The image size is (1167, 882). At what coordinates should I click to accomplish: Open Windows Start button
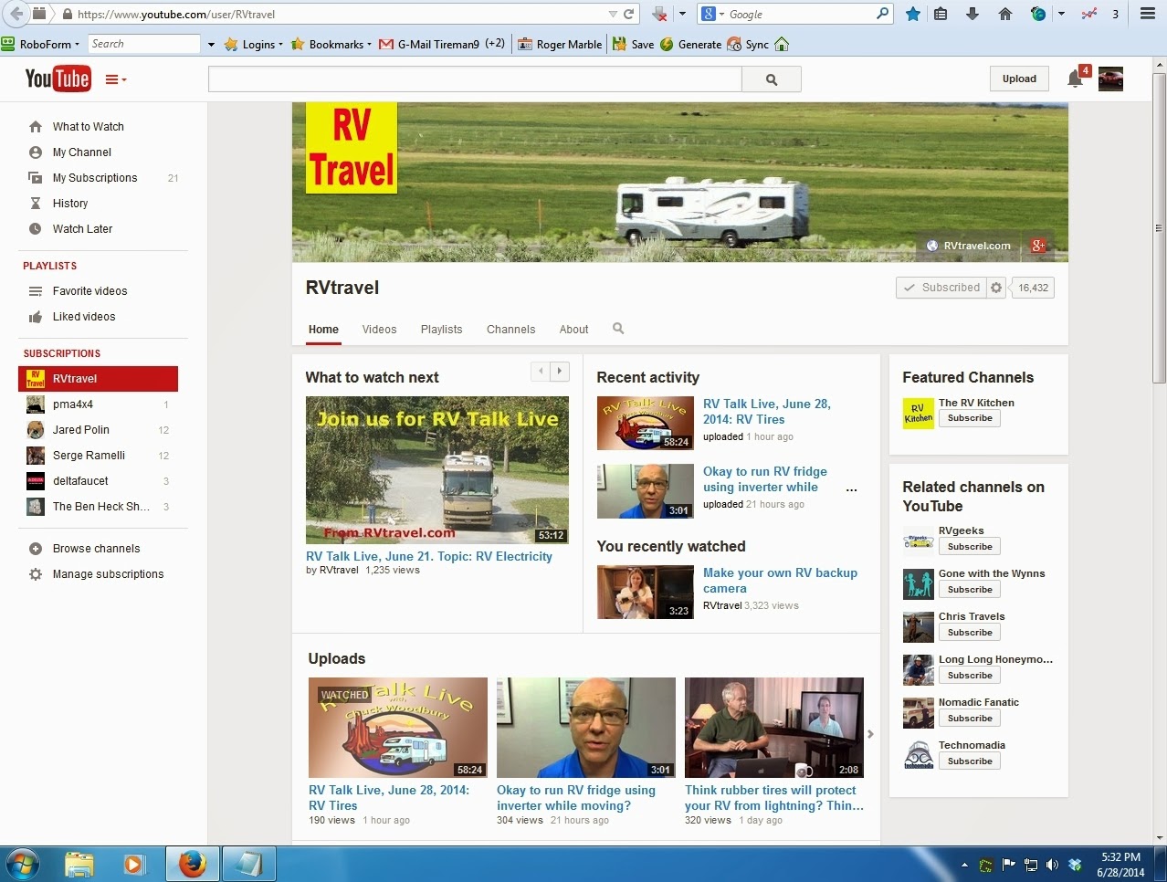pyautogui.click(x=23, y=864)
